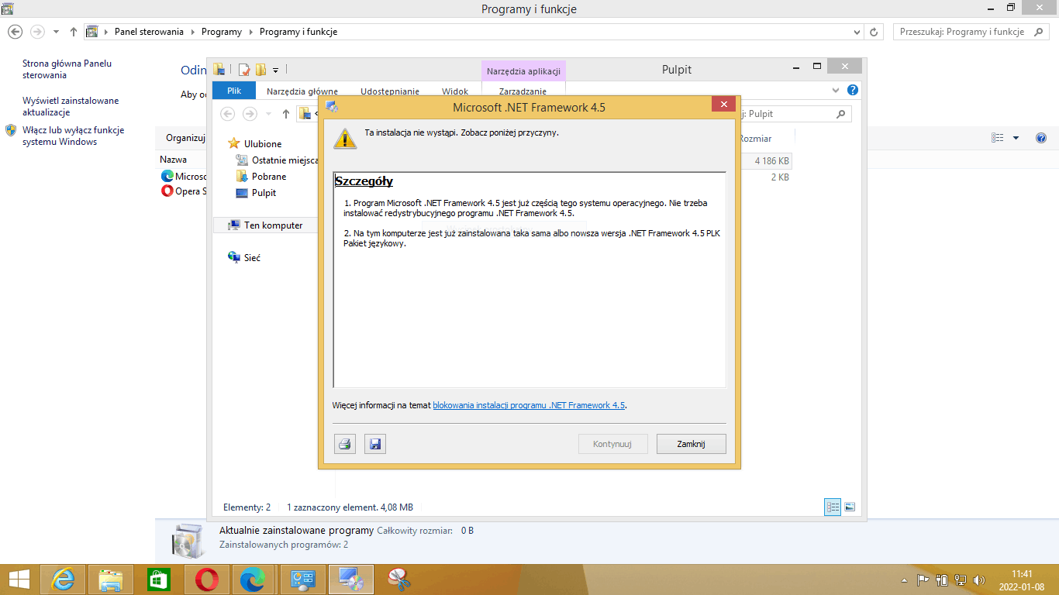Open the Snipping Tool on the taskbar
The width and height of the screenshot is (1059, 595).
399,580
